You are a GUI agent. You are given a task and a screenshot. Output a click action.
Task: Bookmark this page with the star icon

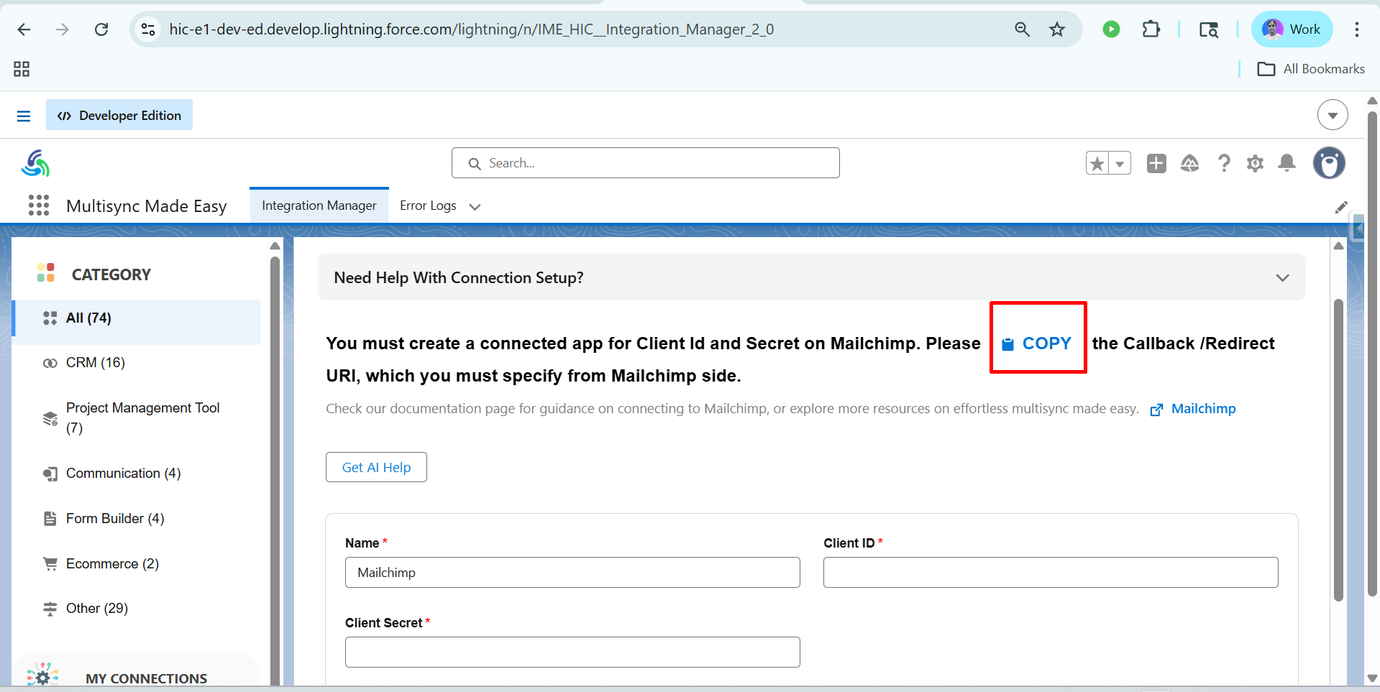[1056, 29]
